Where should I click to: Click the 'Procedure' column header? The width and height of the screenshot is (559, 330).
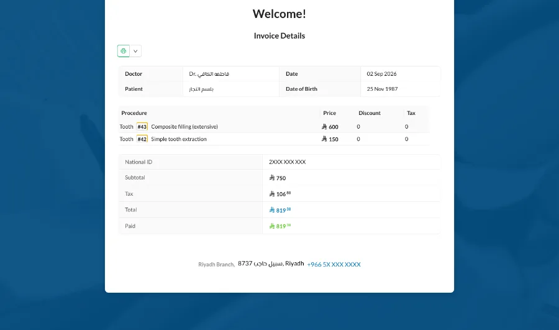pyautogui.click(x=134, y=113)
